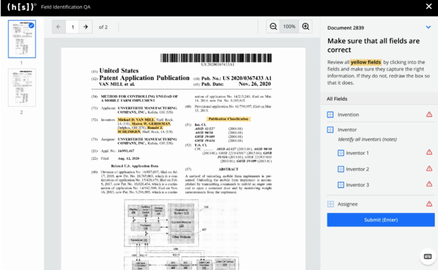Click 'Nov. 26, 2020' publication date
Image resolution: width=438 pixels, height=270 pixels.
coord(254,84)
